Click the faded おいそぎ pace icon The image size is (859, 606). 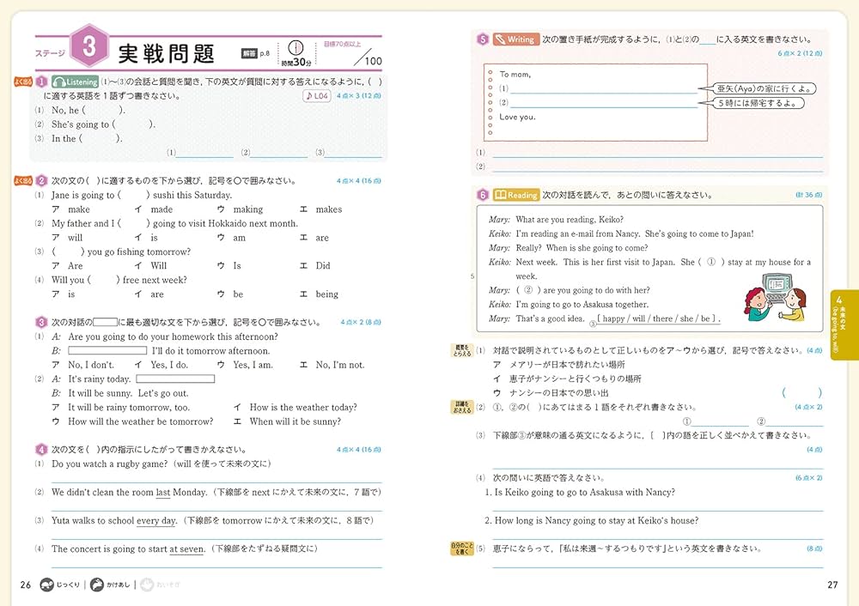[149, 585]
